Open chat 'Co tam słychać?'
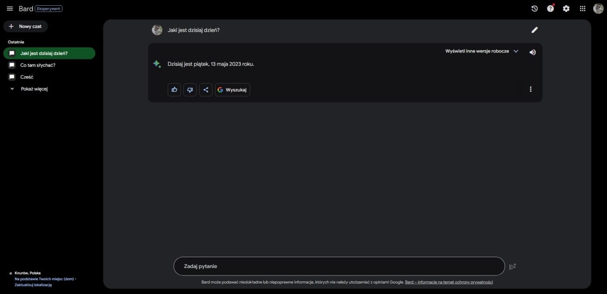The height and width of the screenshot is (294, 607). point(38,65)
